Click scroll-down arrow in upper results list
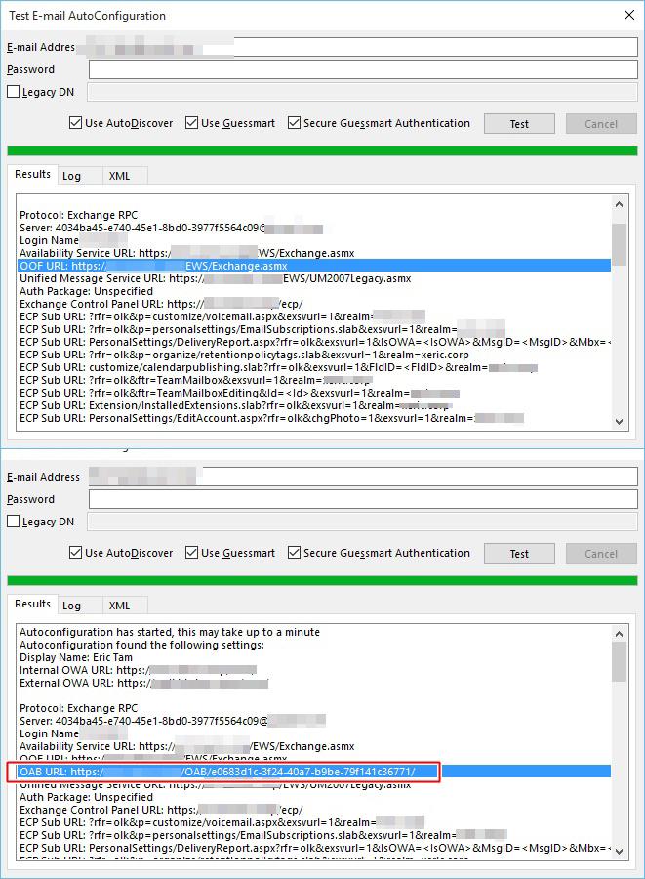Image resolution: width=645 pixels, height=879 pixels. point(619,421)
